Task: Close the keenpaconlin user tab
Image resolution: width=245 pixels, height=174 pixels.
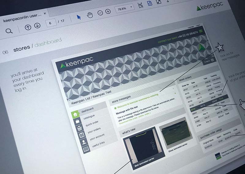Action: pyautogui.click(x=45, y=13)
